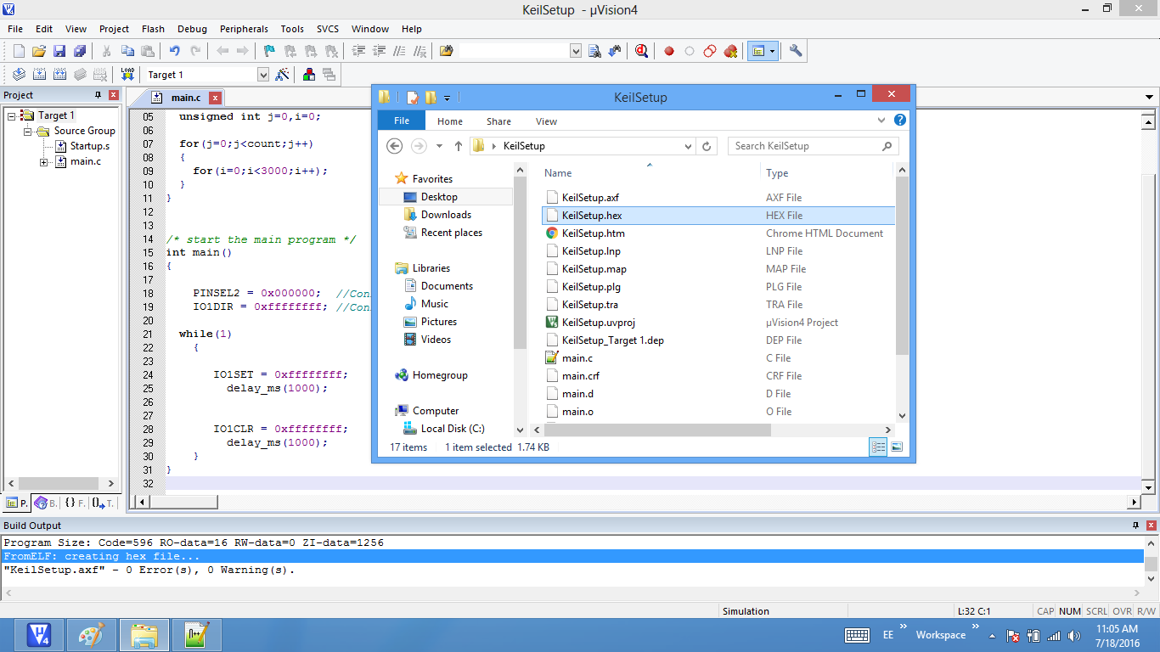Open the View ribbon tab in Explorer
The height and width of the screenshot is (652, 1160).
click(x=546, y=121)
